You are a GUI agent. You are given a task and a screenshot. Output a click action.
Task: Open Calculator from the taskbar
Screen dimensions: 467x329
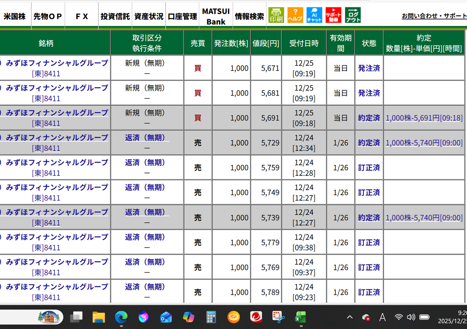(211, 317)
